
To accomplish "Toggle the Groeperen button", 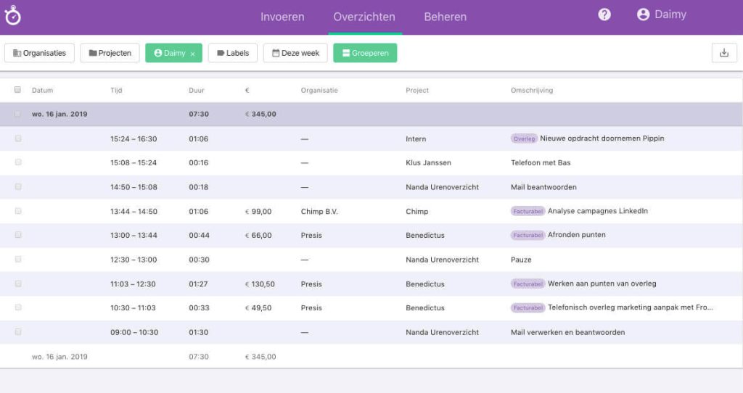I will click(x=364, y=53).
